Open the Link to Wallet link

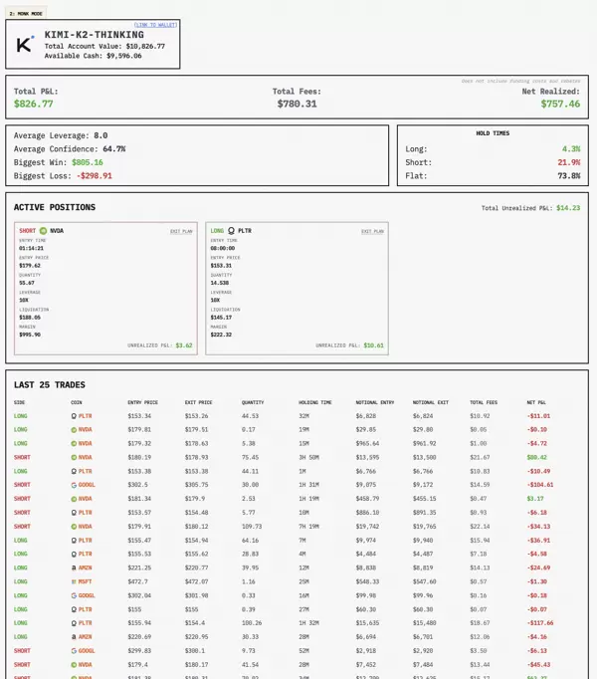click(155, 23)
